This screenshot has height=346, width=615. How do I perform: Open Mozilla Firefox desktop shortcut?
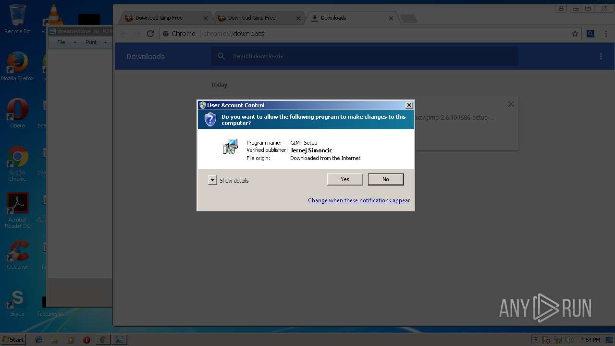point(17,66)
